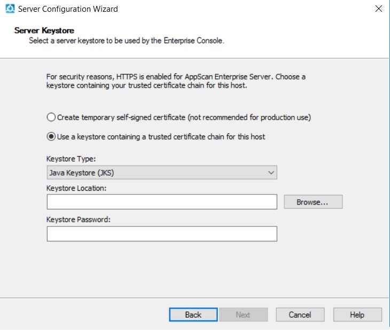Click the AppScan wizard icon in title bar
This screenshot has height=330, width=390.
[9, 9]
